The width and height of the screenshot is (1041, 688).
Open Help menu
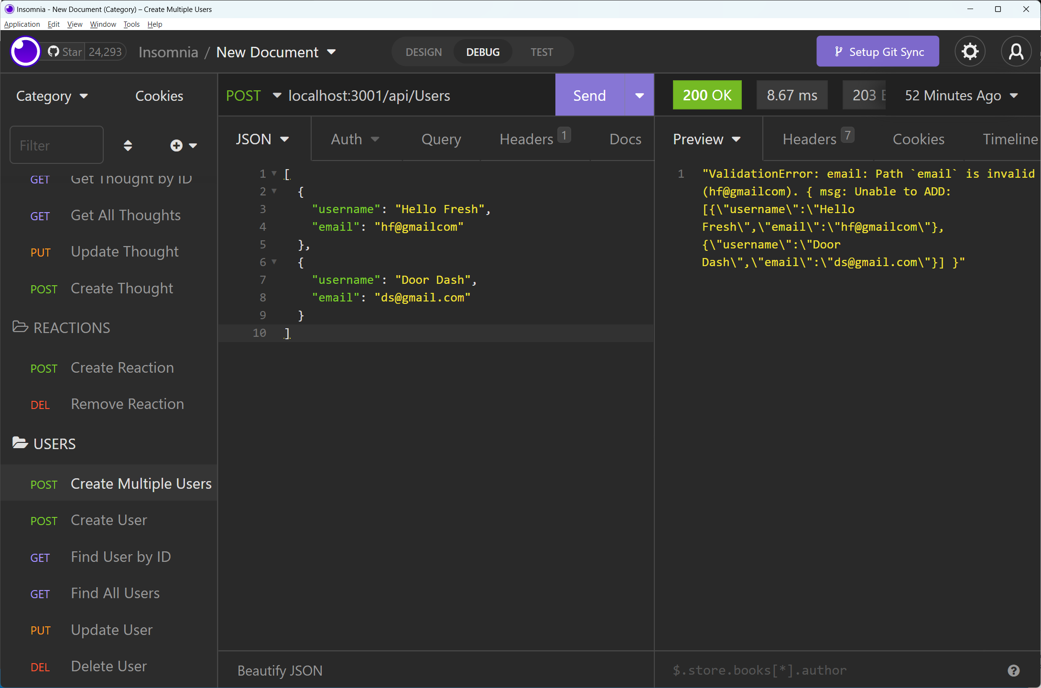coord(154,24)
